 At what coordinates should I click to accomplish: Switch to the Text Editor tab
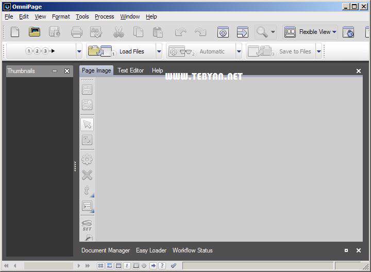pyautogui.click(x=130, y=70)
